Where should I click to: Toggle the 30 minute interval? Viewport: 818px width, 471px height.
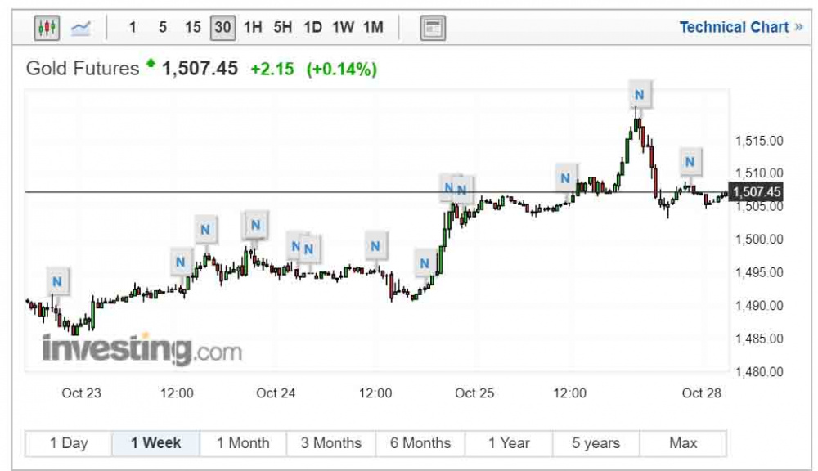click(222, 28)
